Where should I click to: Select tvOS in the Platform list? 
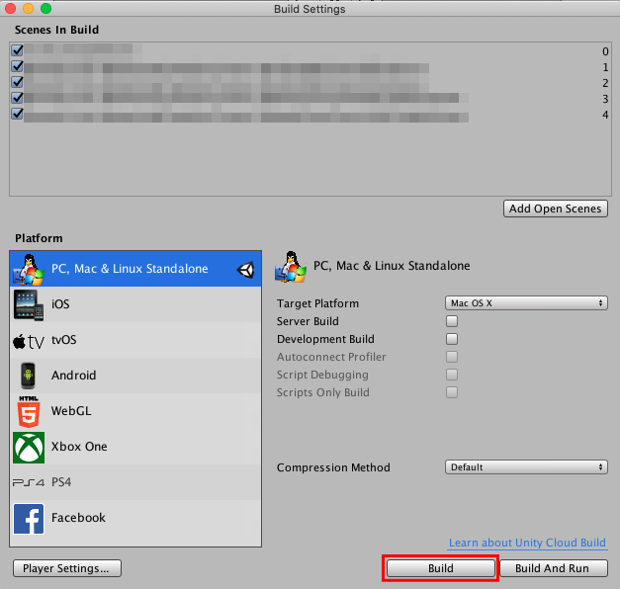[135, 340]
